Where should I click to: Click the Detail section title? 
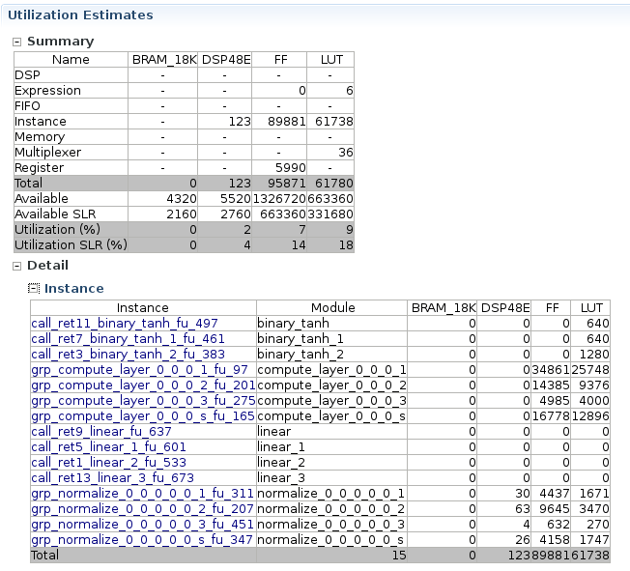click(47, 266)
